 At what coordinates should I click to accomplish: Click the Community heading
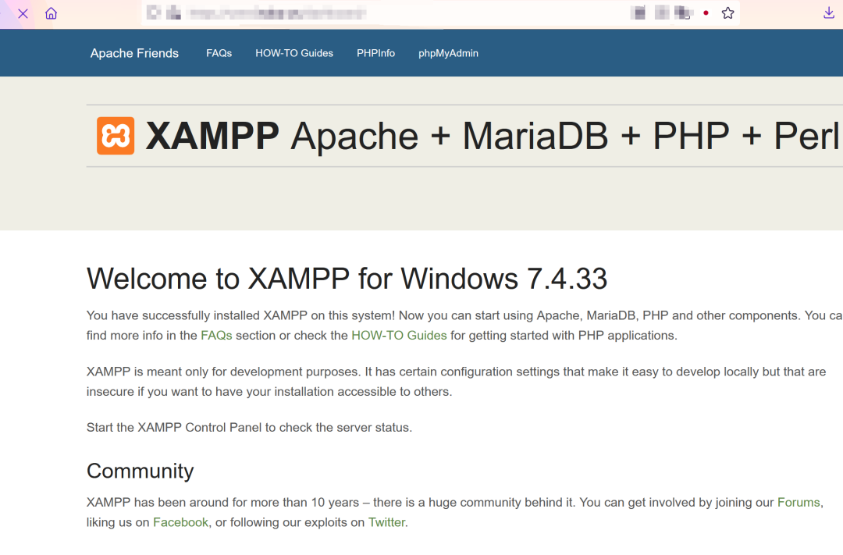[x=140, y=471]
